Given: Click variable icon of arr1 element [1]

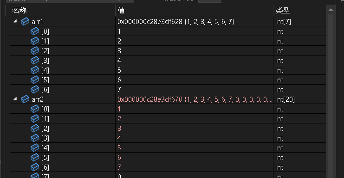Looking at the screenshot, I should click(x=35, y=41).
